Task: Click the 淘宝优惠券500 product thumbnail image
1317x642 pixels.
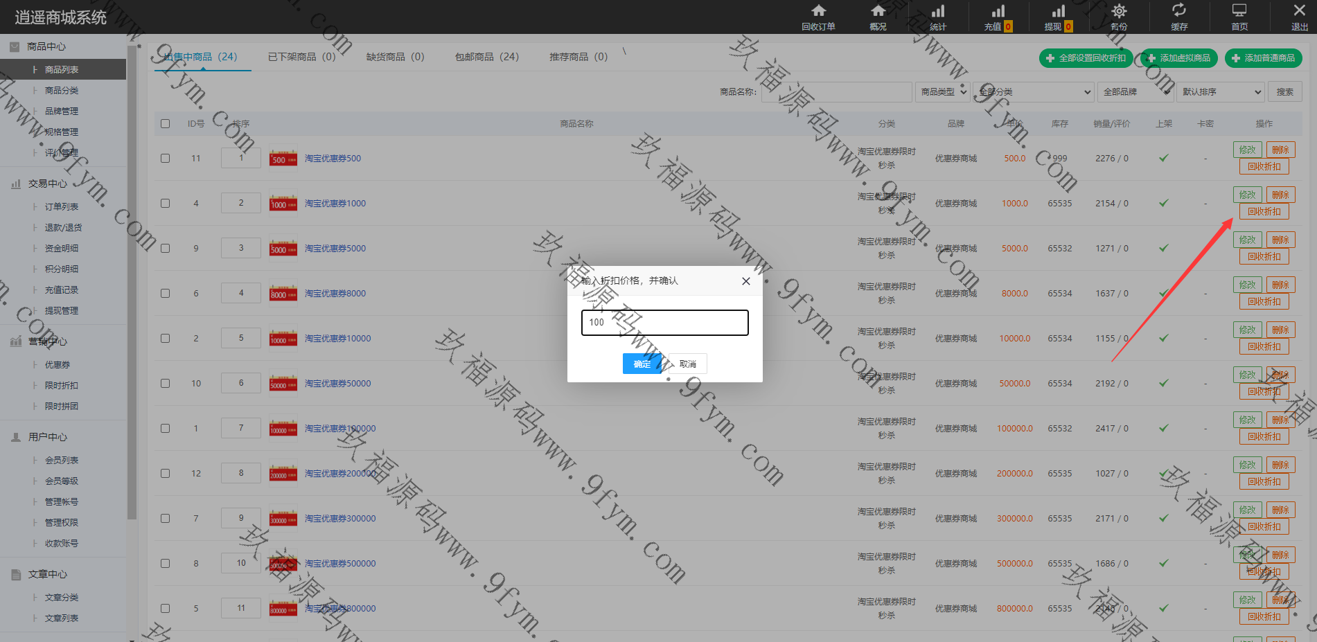Action: [283, 159]
